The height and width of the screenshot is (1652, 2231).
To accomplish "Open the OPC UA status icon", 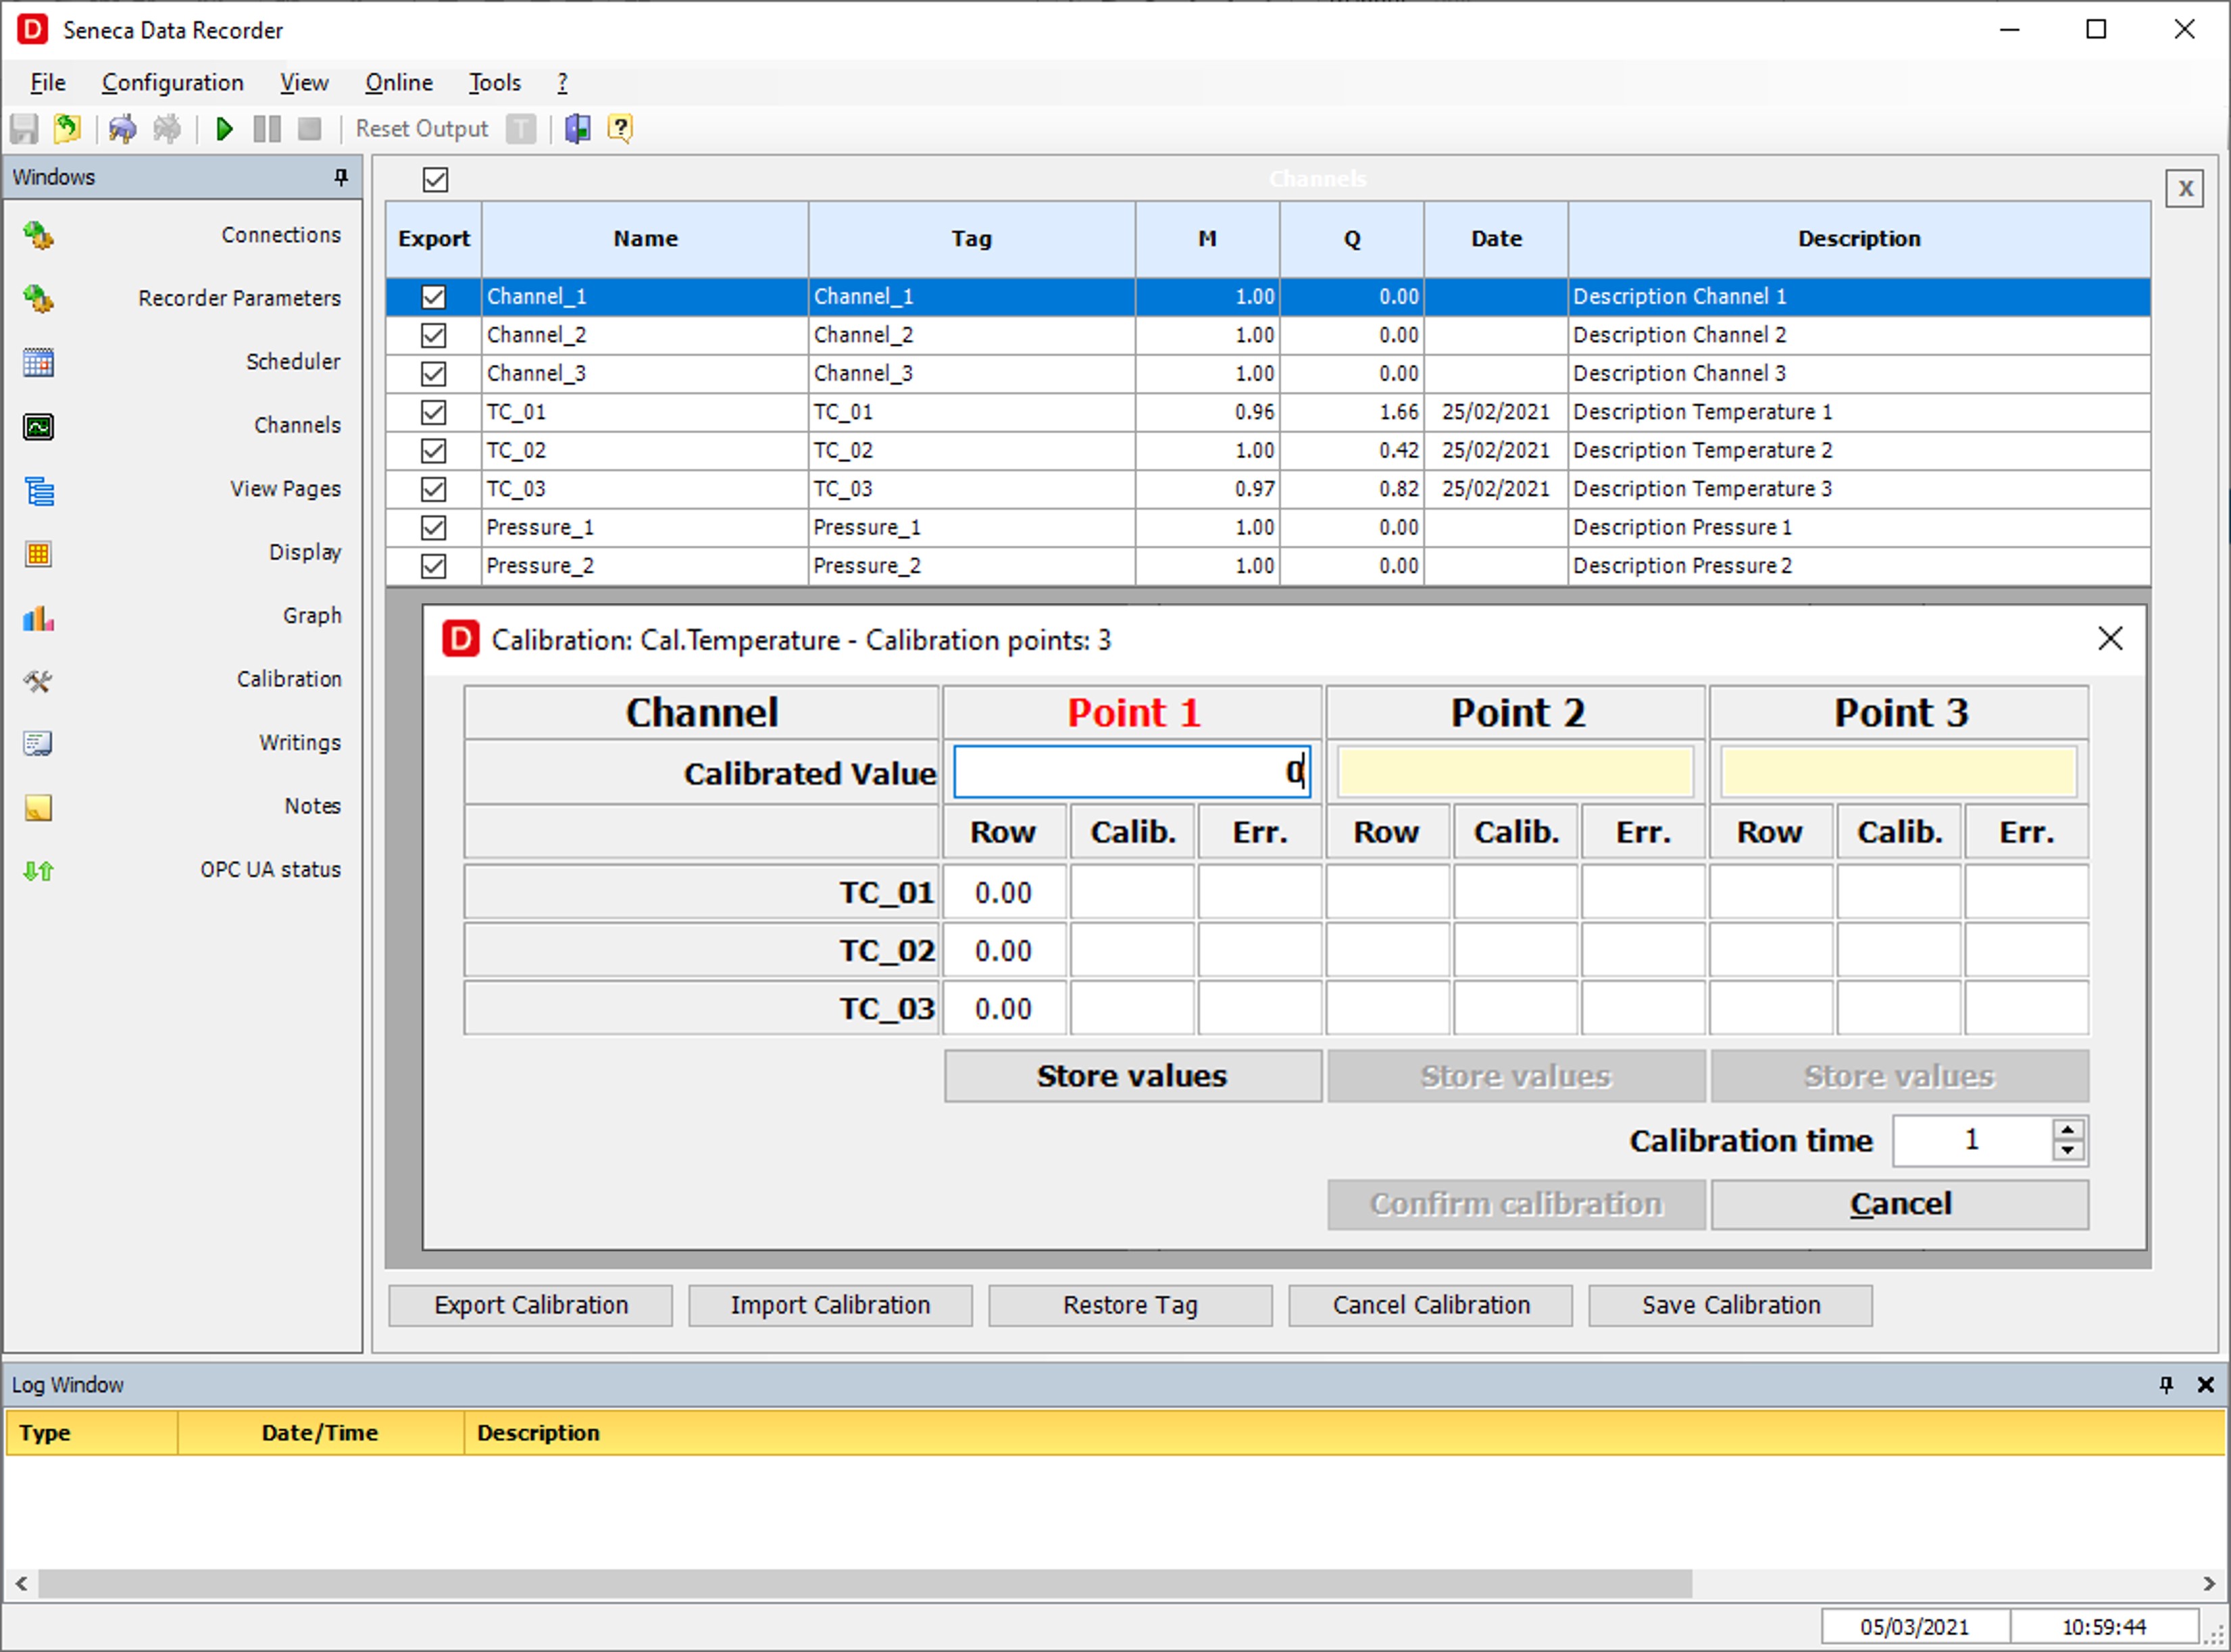I will (38, 871).
